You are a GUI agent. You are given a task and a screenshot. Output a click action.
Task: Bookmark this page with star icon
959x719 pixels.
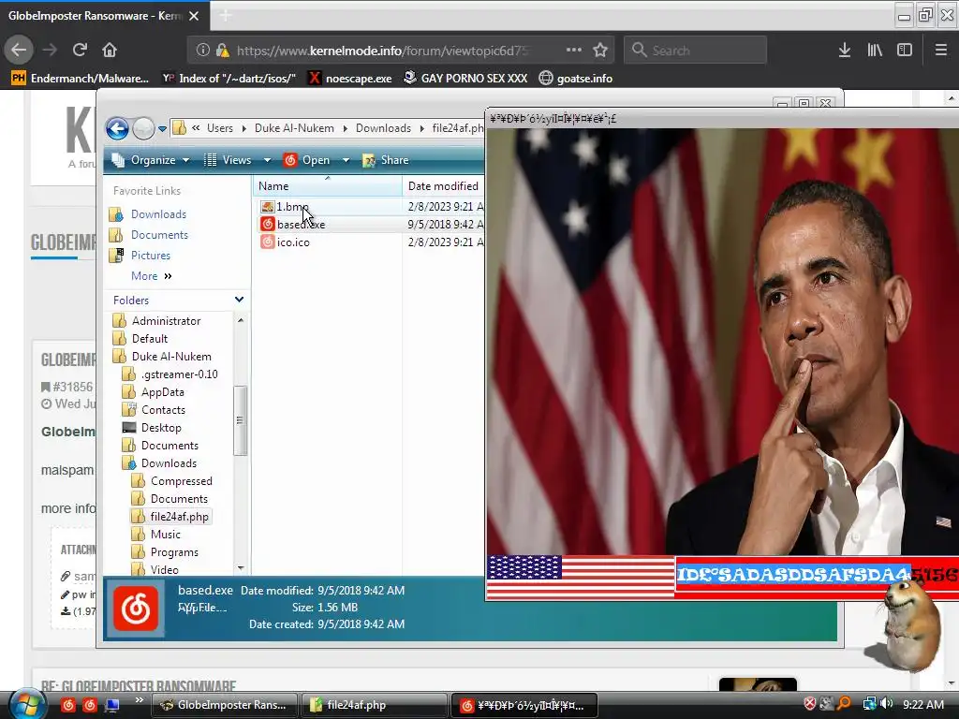click(600, 51)
